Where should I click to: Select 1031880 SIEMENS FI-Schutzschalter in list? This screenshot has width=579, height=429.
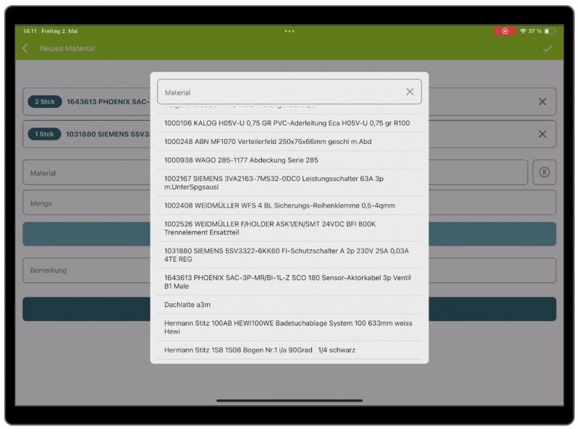click(287, 255)
